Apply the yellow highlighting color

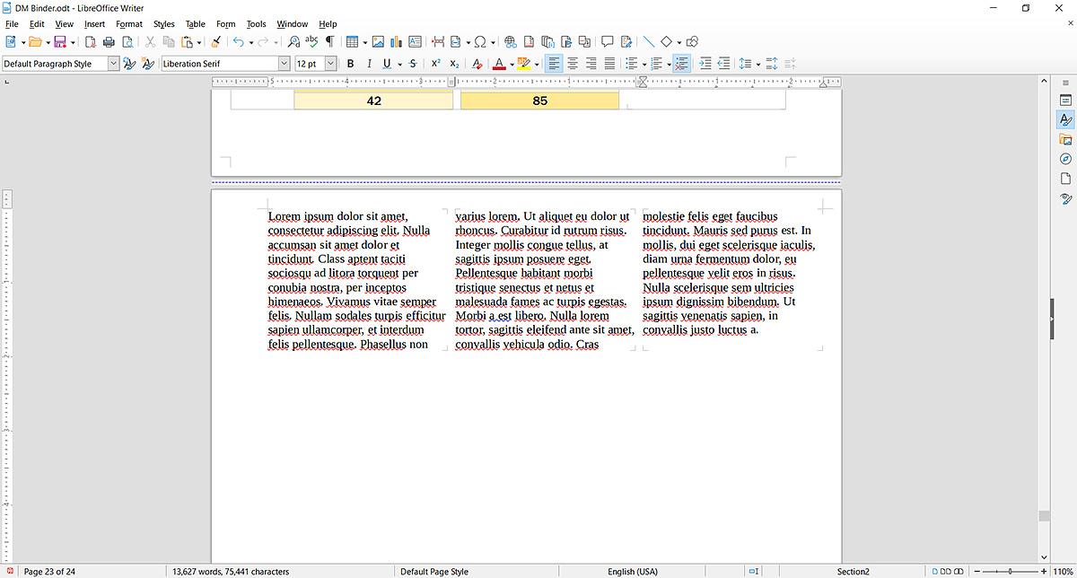coord(524,64)
